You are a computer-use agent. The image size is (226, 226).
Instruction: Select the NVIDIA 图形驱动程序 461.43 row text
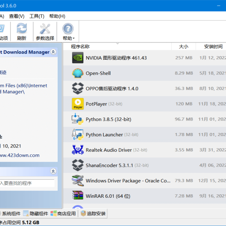(x=116, y=58)
